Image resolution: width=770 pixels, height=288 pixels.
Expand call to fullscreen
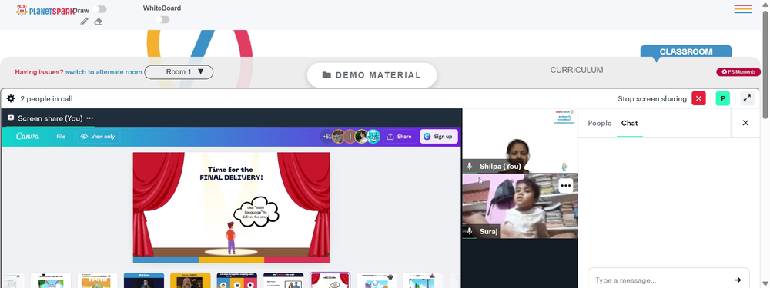coord(747,98)
